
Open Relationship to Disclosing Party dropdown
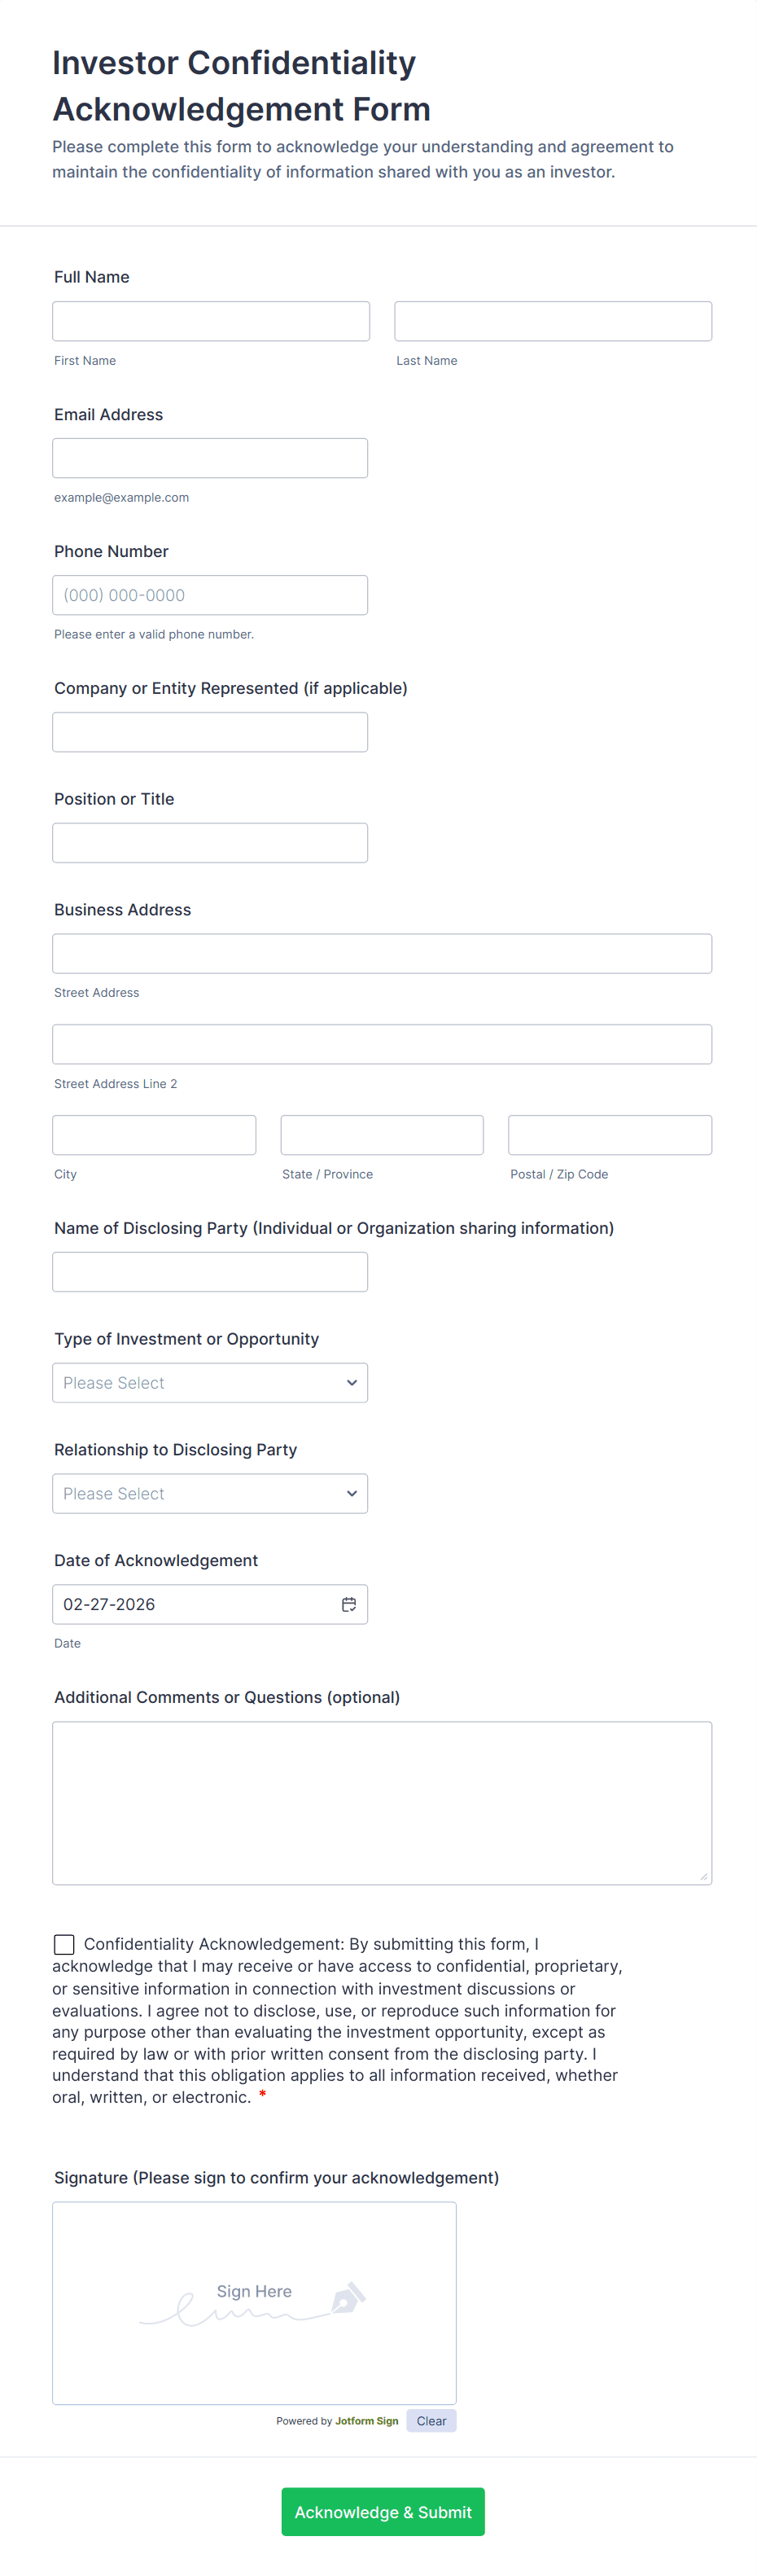pyautogui.click(x=210, y=1494)
